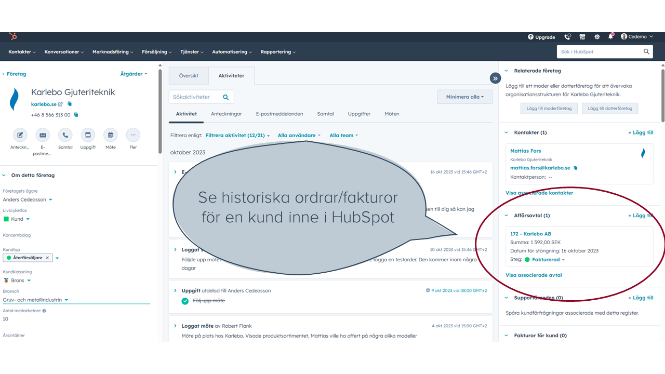Create a note with the Anteckning icon
Screen dimensions: 665x374
(x=20, y=135)
